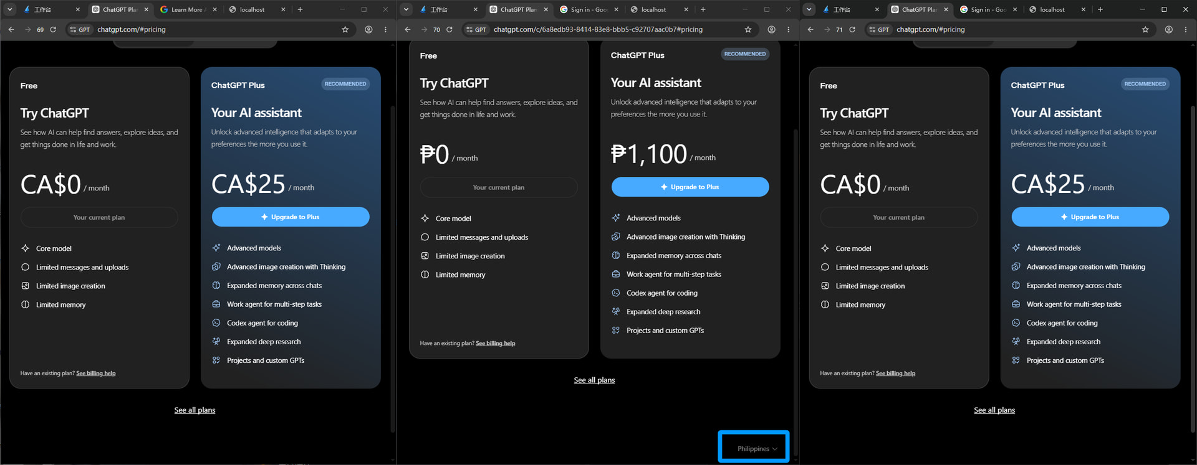
Task: Go forward in the right browser window
Action: point(827,29)
